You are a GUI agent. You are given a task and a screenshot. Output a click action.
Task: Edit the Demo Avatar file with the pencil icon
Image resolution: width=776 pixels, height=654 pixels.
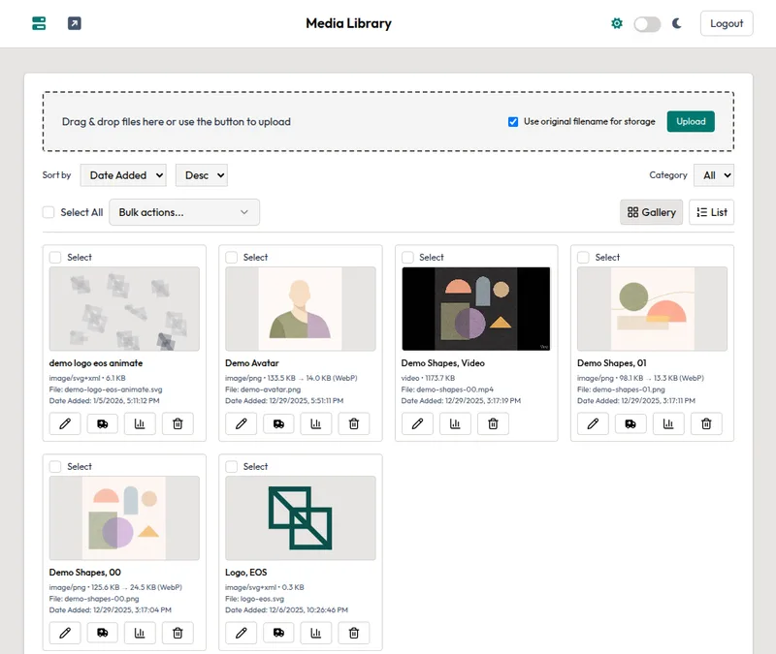click(242, 423)
